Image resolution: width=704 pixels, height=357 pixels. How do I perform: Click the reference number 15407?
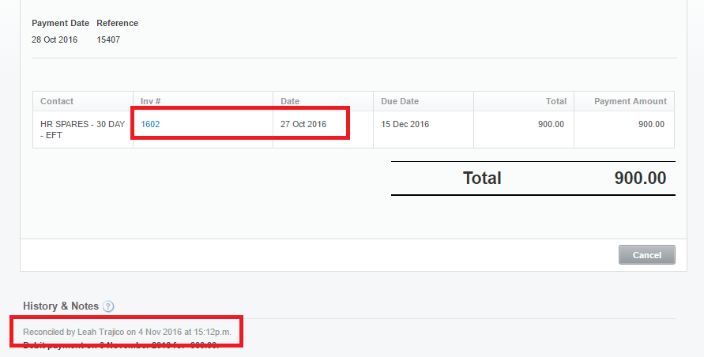(108, 39)
